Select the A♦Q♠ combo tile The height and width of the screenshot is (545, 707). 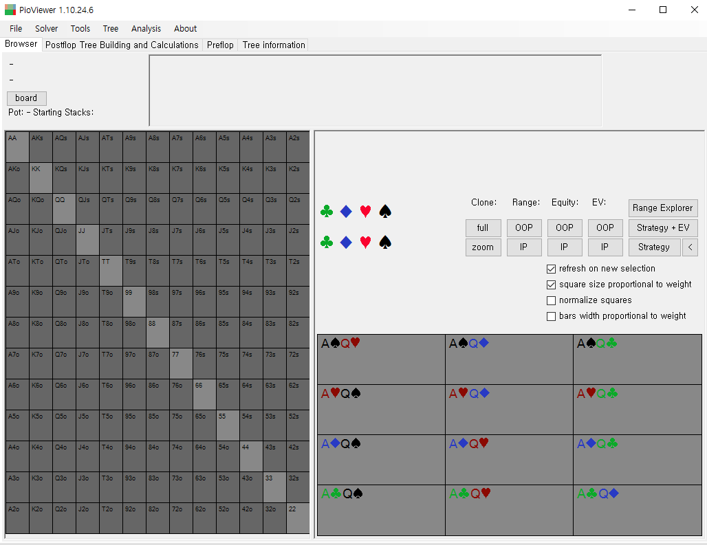coord(382,460)
